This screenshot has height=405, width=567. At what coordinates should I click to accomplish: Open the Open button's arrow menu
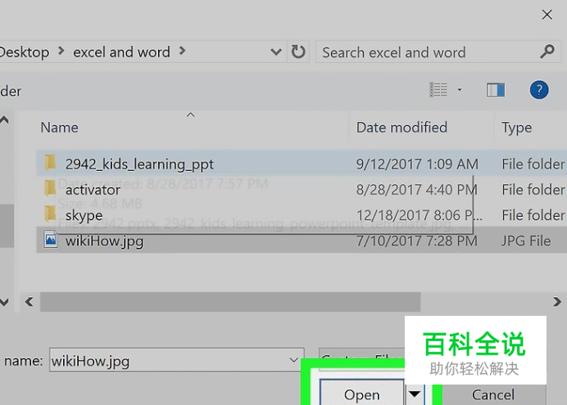[415, 394]
